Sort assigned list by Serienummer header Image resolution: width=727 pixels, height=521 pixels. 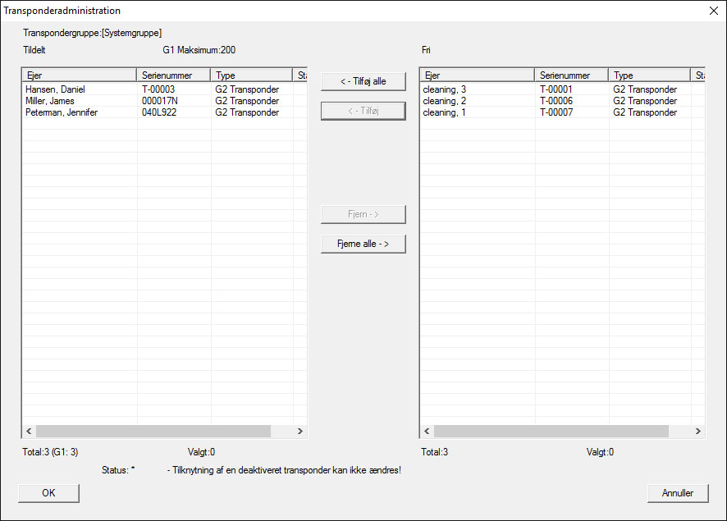click(173, 75)
